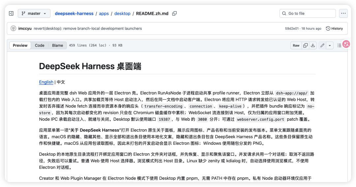Open the imccyu author profile link
356x187 pixels.
tap(25, 28)
